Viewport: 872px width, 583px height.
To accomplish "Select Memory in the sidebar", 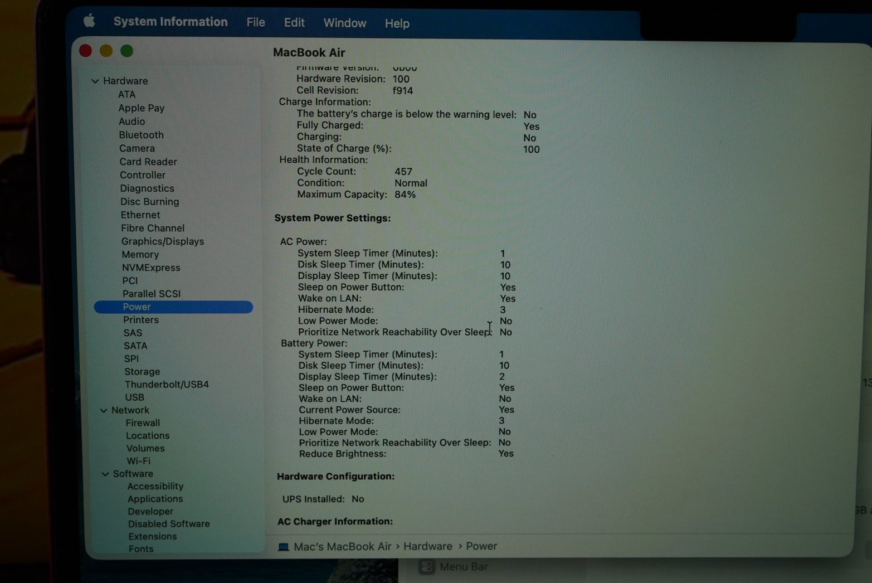I will point(140,254).
